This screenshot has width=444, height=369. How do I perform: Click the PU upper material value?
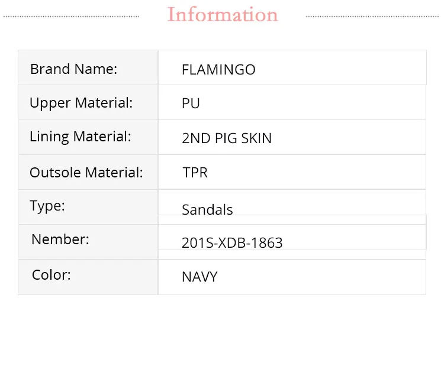(x=191, y=103)
